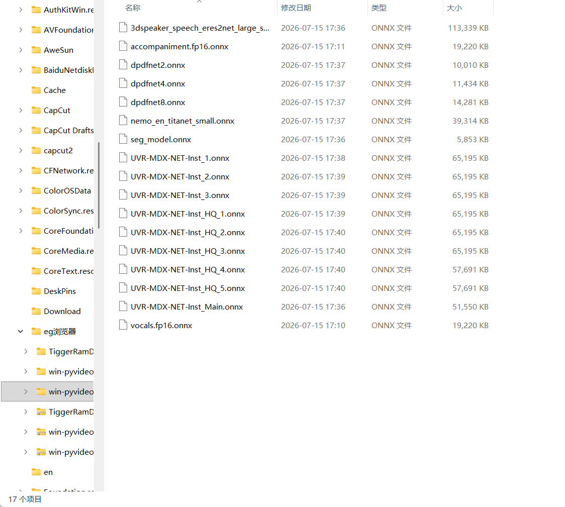The height and width of the screenshot is (507, 565).
Task: Expand the AuthKitWin.re folder
Action: point(21,10)
